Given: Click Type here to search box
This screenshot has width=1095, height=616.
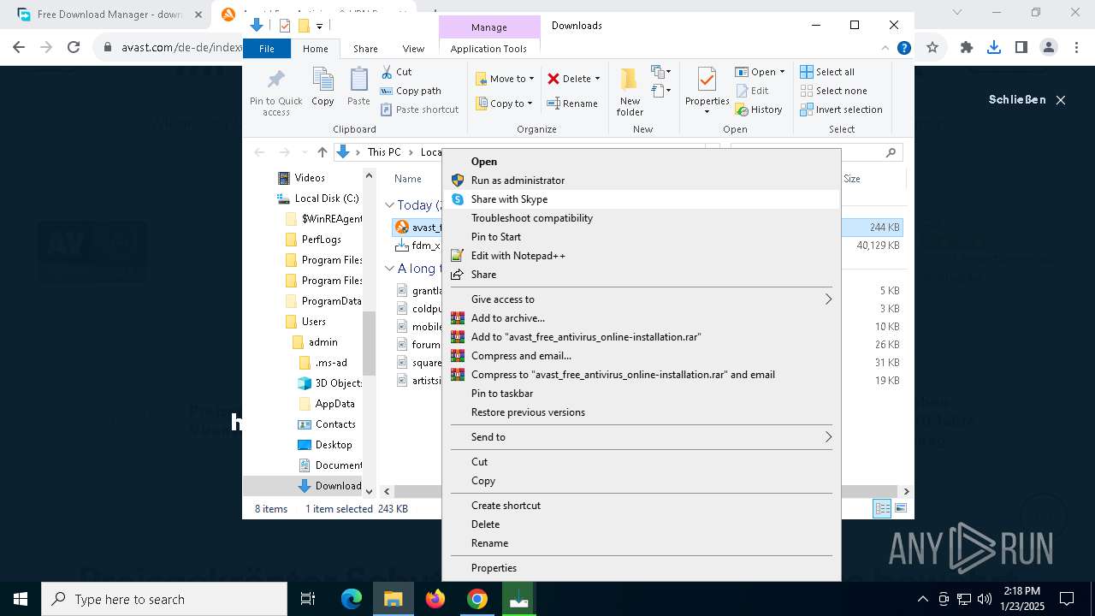Looking at the screenshot, I should pos(164,599).
